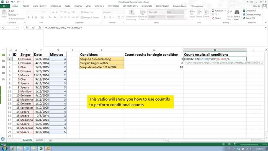Open the Name Box dropdown arrow
Image resolution: width=268 pixels, height=151 pixels.
coord(17,28)
